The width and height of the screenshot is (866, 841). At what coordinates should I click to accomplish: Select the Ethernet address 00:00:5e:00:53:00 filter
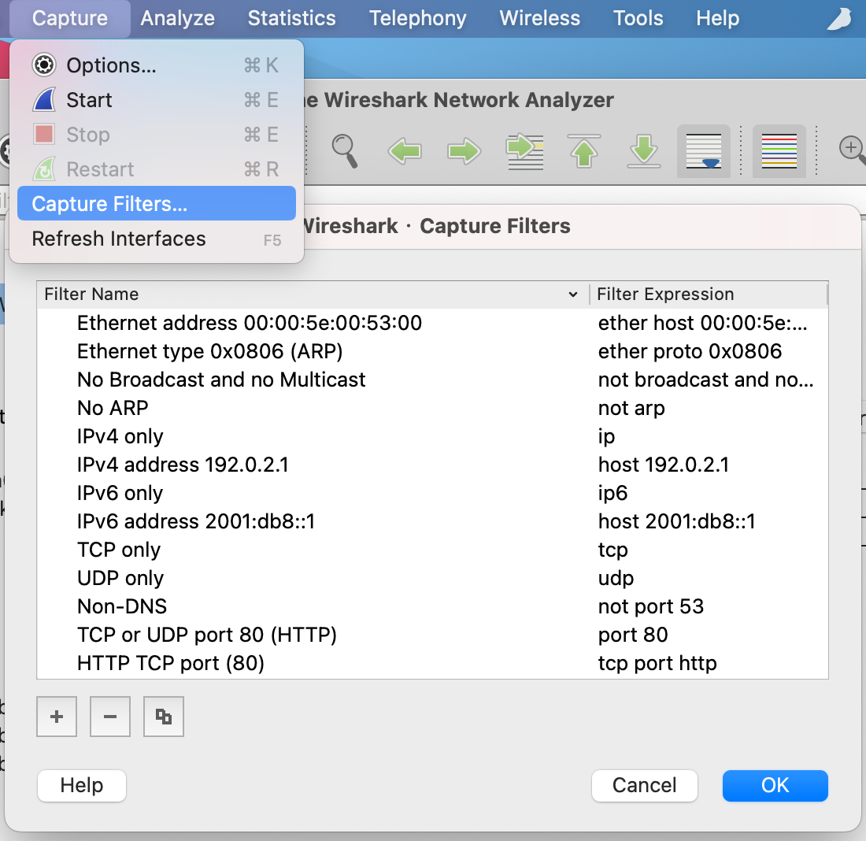tap(249, 323)
